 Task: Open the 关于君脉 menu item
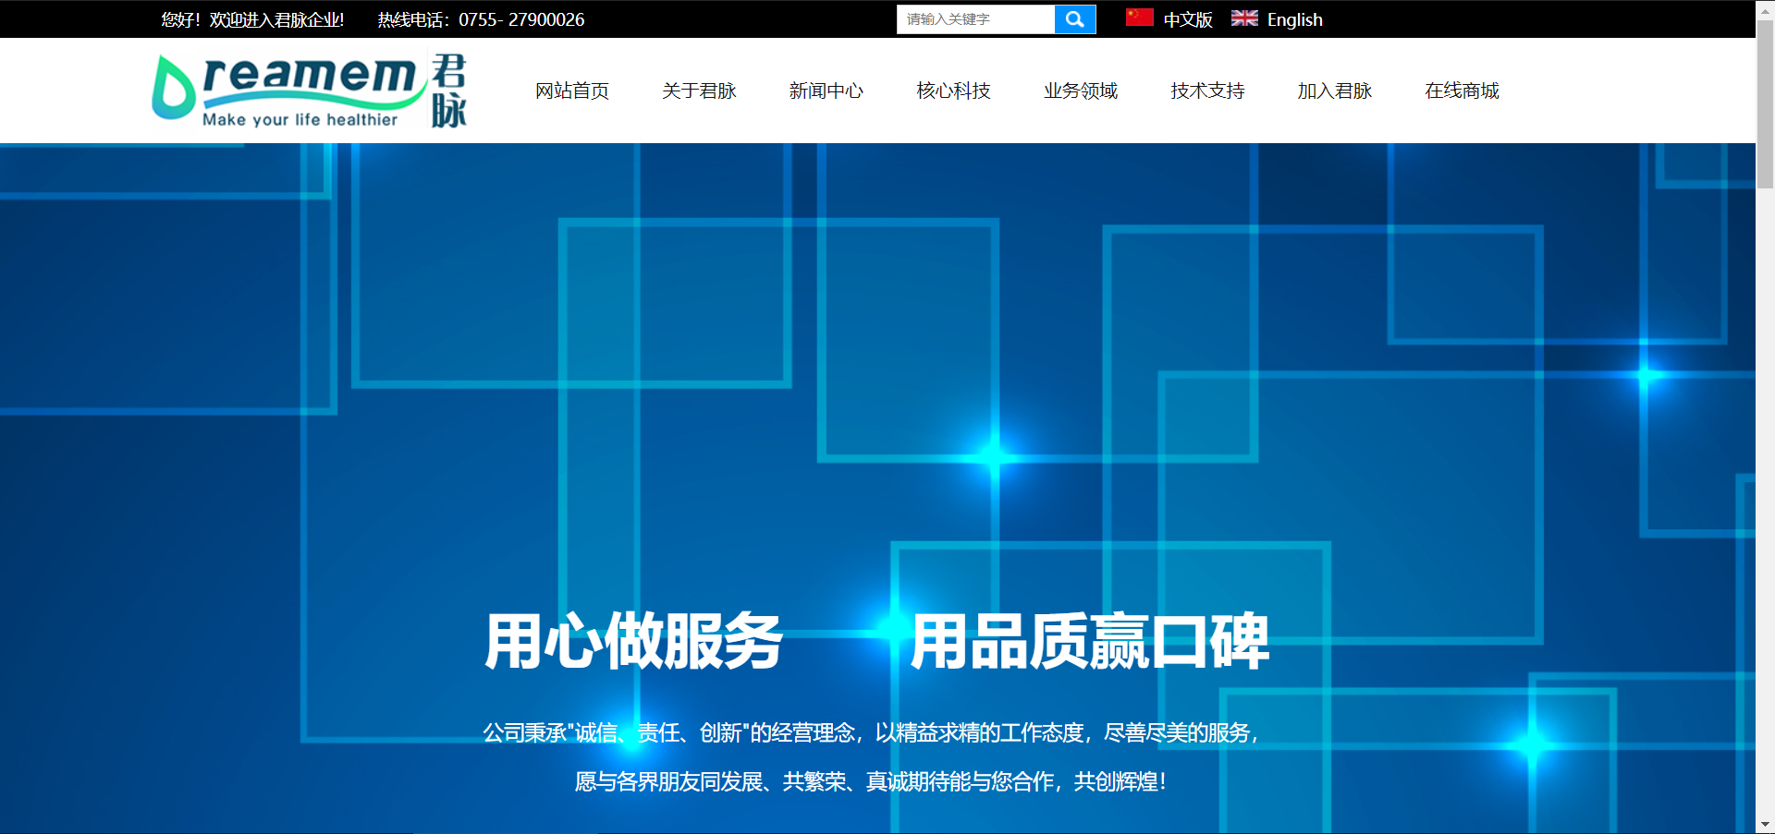coord(699,91)
